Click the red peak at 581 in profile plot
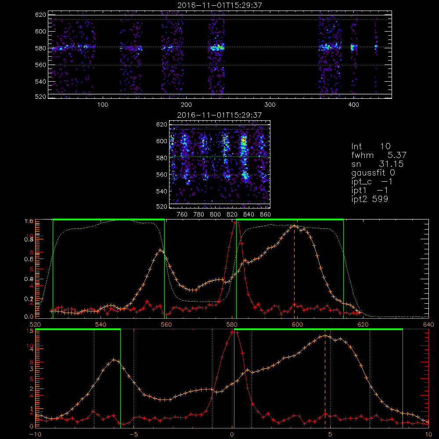 [236, 222]
